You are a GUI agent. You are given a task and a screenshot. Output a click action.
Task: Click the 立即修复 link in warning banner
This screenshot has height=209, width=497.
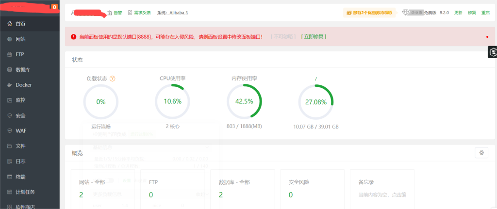[314, 36]
